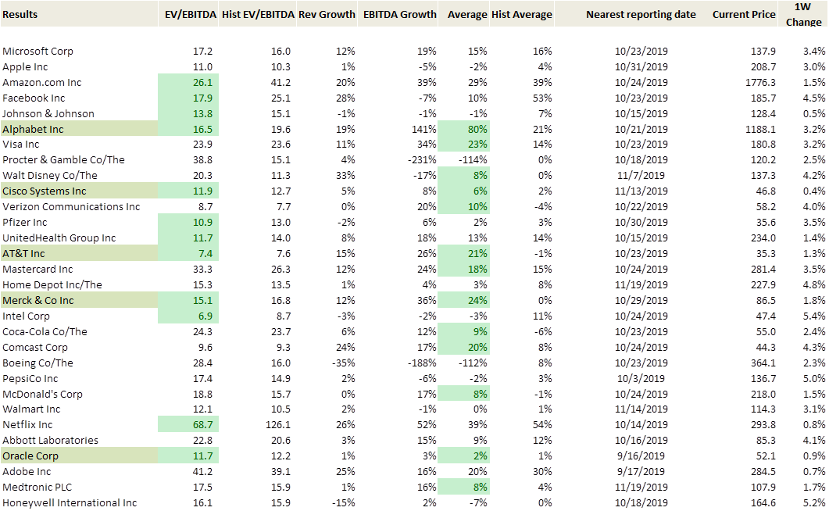Click Cisco's reporting date 11/13/2019
Viewport: 829px width, 511px height.
(x=641, y=191)
